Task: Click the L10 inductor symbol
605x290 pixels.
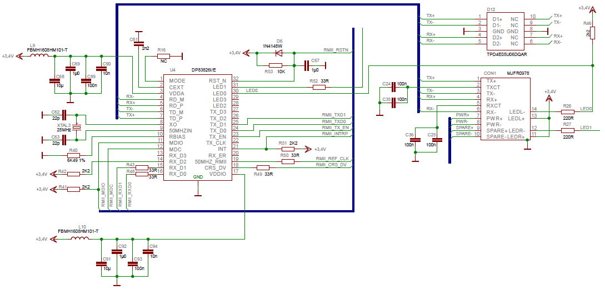Action: coord(79,239)
